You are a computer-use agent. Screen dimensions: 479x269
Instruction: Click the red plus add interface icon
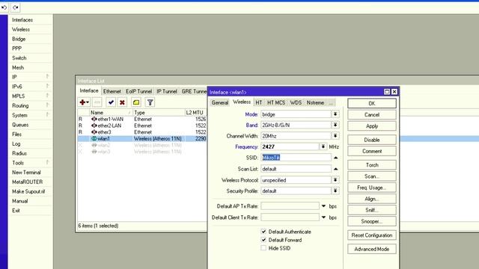point(84,102)
